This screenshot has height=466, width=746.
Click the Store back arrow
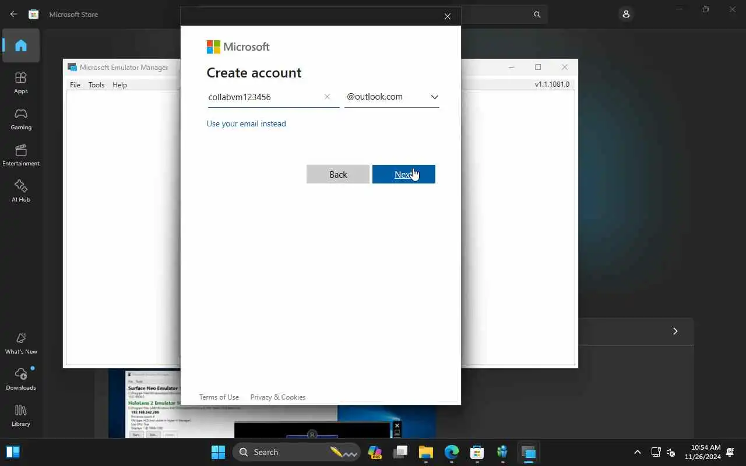pos(13,14)
